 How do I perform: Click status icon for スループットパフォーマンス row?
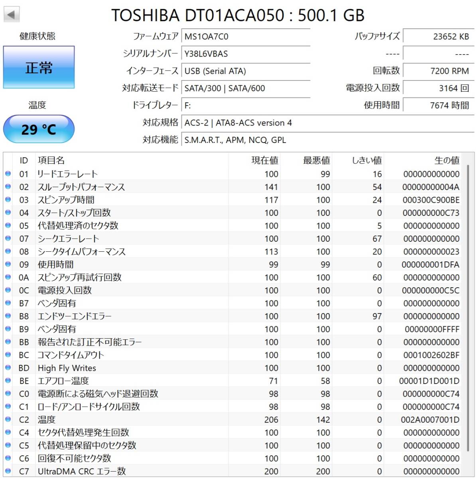8,187
